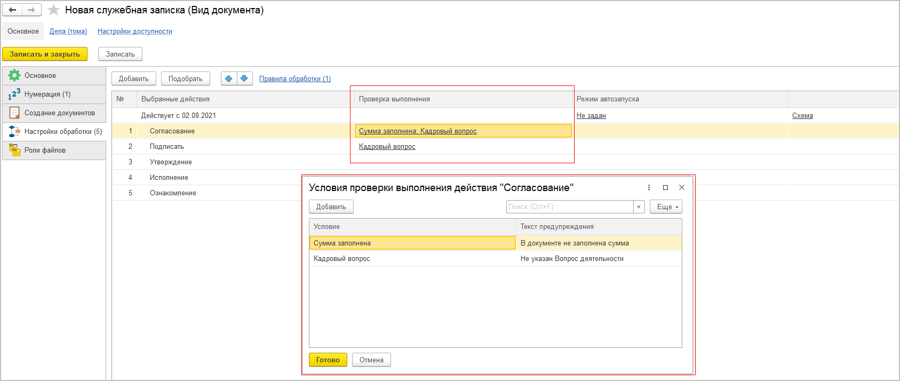Select the Кадровый вопрос condition row
The height and width of the screenshot is (381, 900).
click(341, 259)
